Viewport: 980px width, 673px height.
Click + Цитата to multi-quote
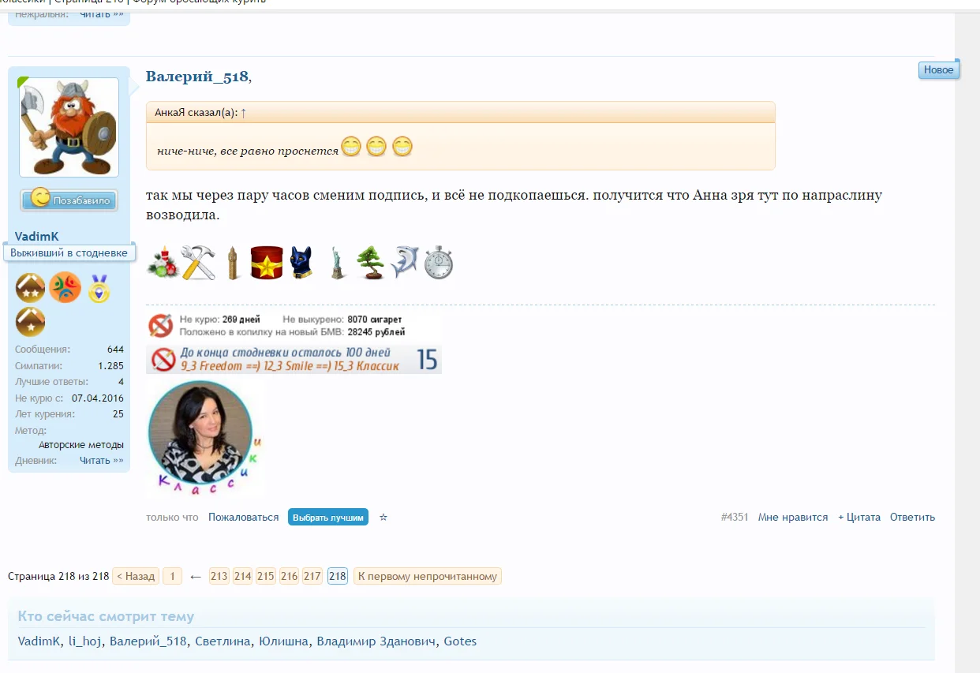point(859,518)
